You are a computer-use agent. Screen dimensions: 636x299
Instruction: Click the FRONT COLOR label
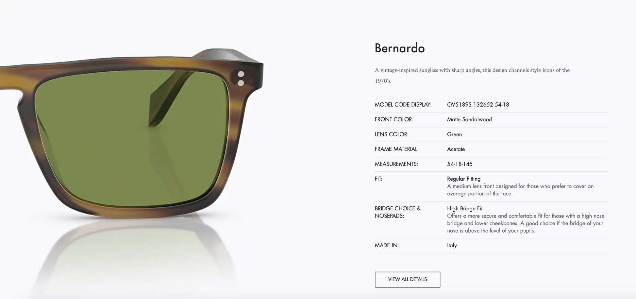(394, 119)
